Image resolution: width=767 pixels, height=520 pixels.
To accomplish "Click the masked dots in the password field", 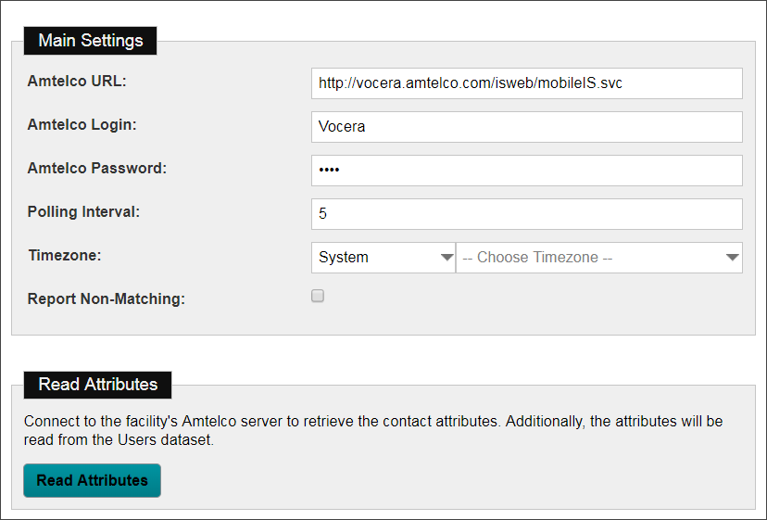I will tap(330, 171).
